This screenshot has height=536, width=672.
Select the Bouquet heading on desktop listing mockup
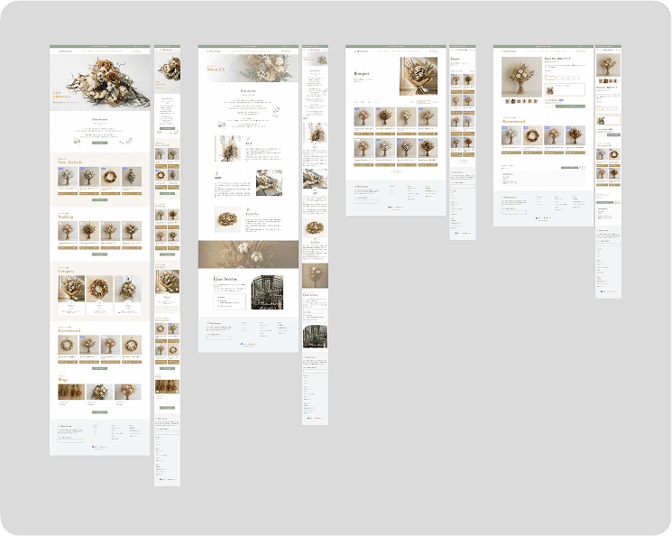tap(362, 74)
